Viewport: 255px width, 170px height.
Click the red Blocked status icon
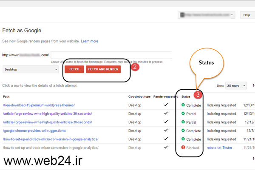point(183,147)
